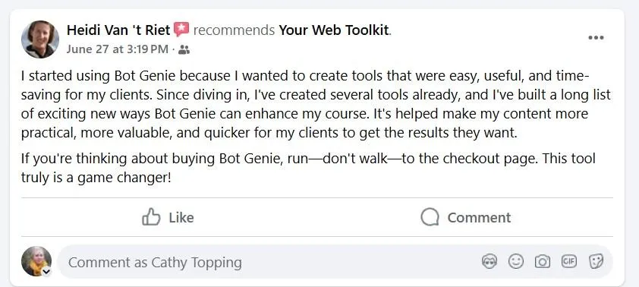Click the Comment button label

pyautogui.click(x=479, y=217)
